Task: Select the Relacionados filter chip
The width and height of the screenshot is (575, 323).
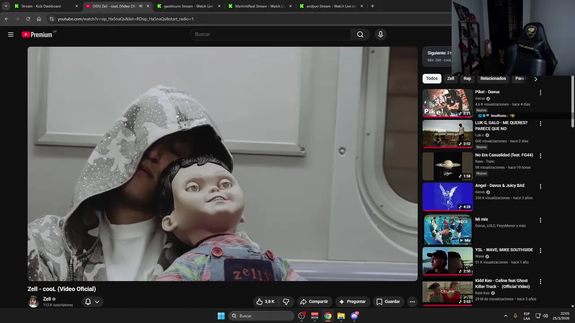Action: pos(493,79)
